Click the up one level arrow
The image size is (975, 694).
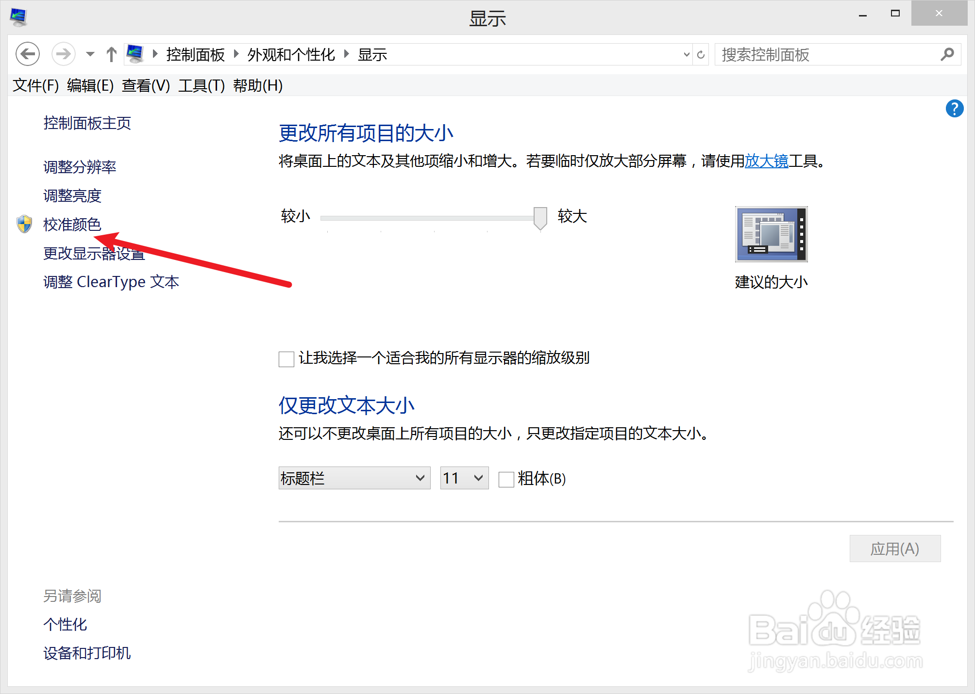pos(111,54)
